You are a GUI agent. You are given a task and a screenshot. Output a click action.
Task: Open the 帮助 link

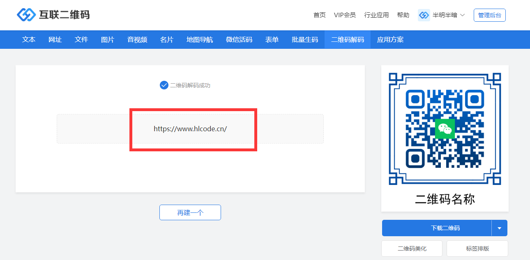pos(403,15)
